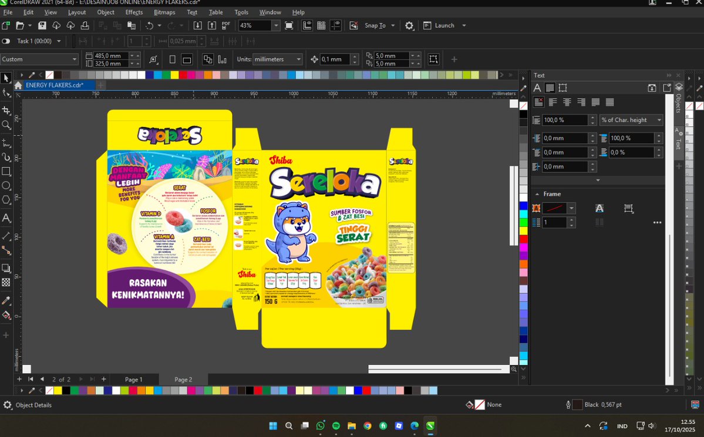This screenshot has height=437, width=704.
Task: Select the Zoom tool
Action: click(6, 125)
